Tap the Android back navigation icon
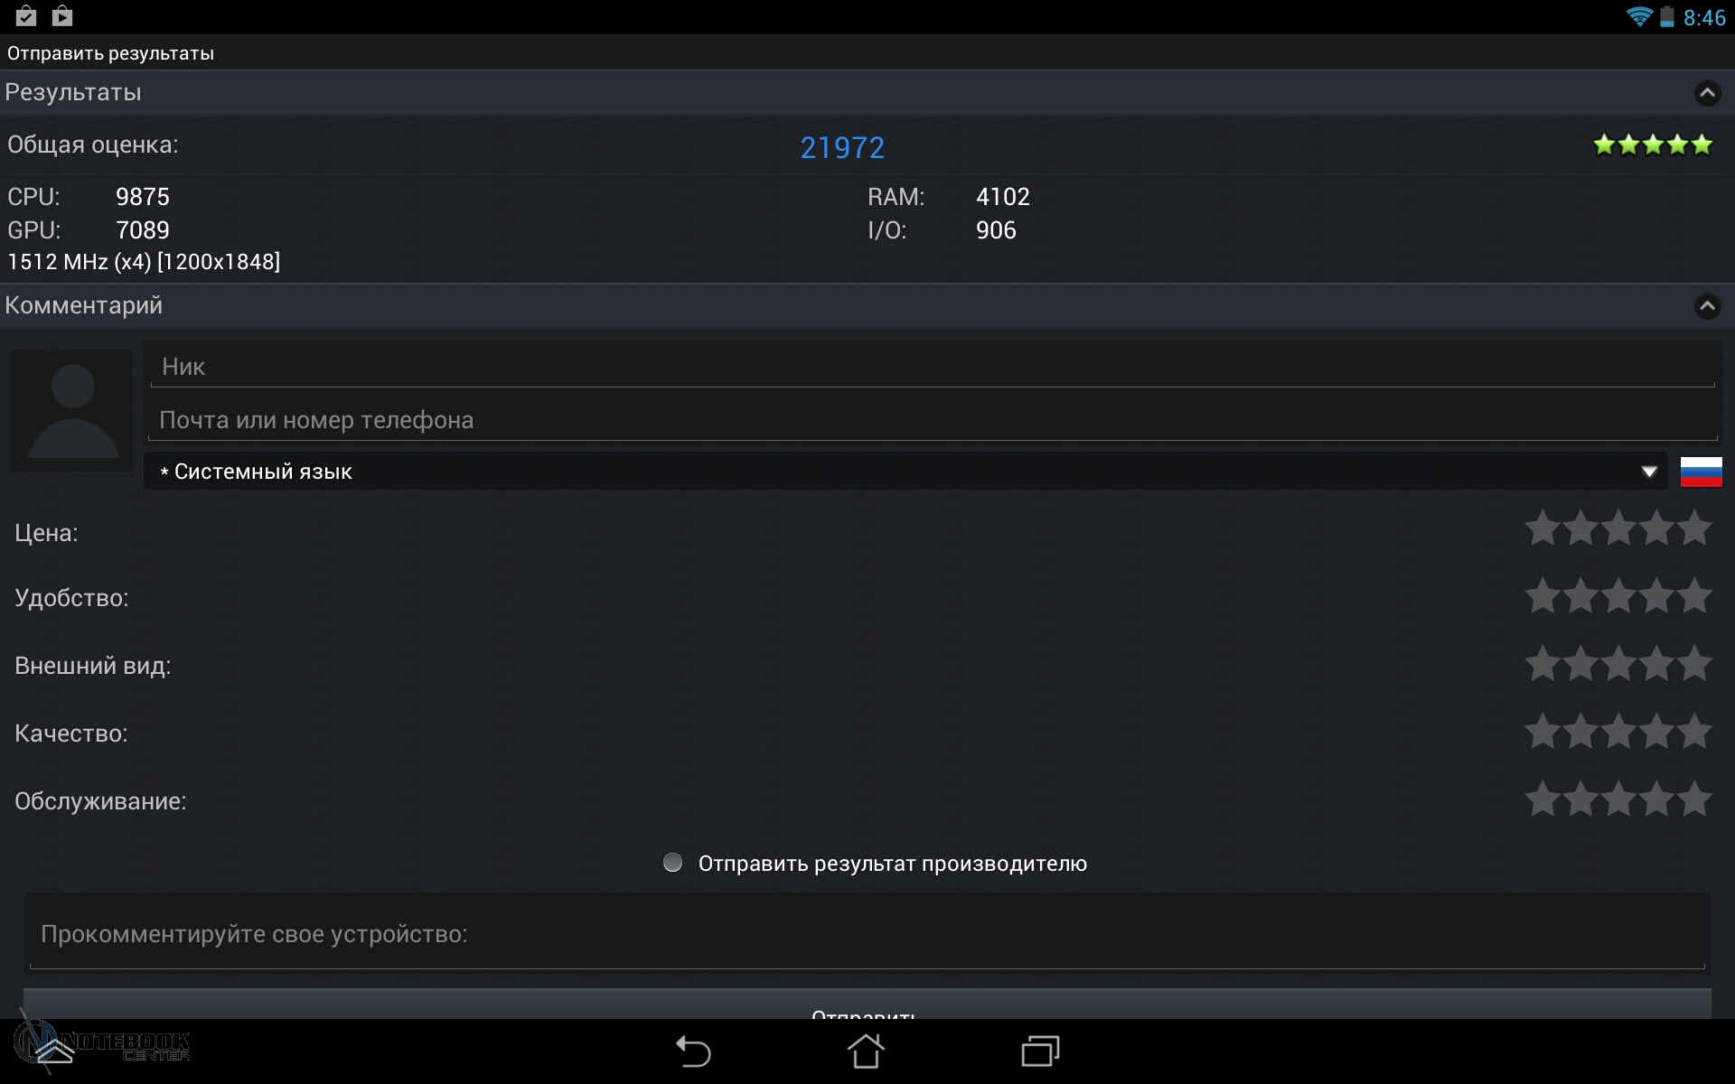 click(693, 1051)
